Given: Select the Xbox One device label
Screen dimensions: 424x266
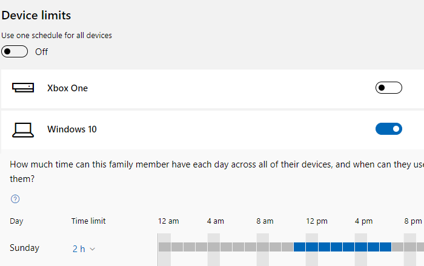Looking at the screenshot, I should 67,88.
